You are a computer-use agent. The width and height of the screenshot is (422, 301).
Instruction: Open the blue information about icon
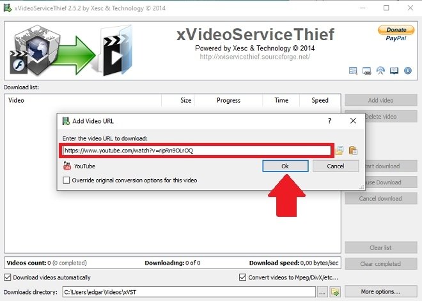pos(408,71)
